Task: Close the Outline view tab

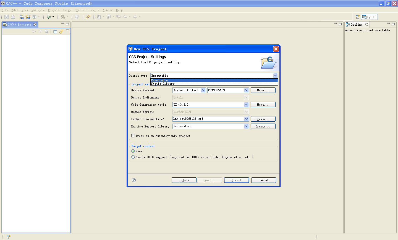Action: tap(366, 25)
